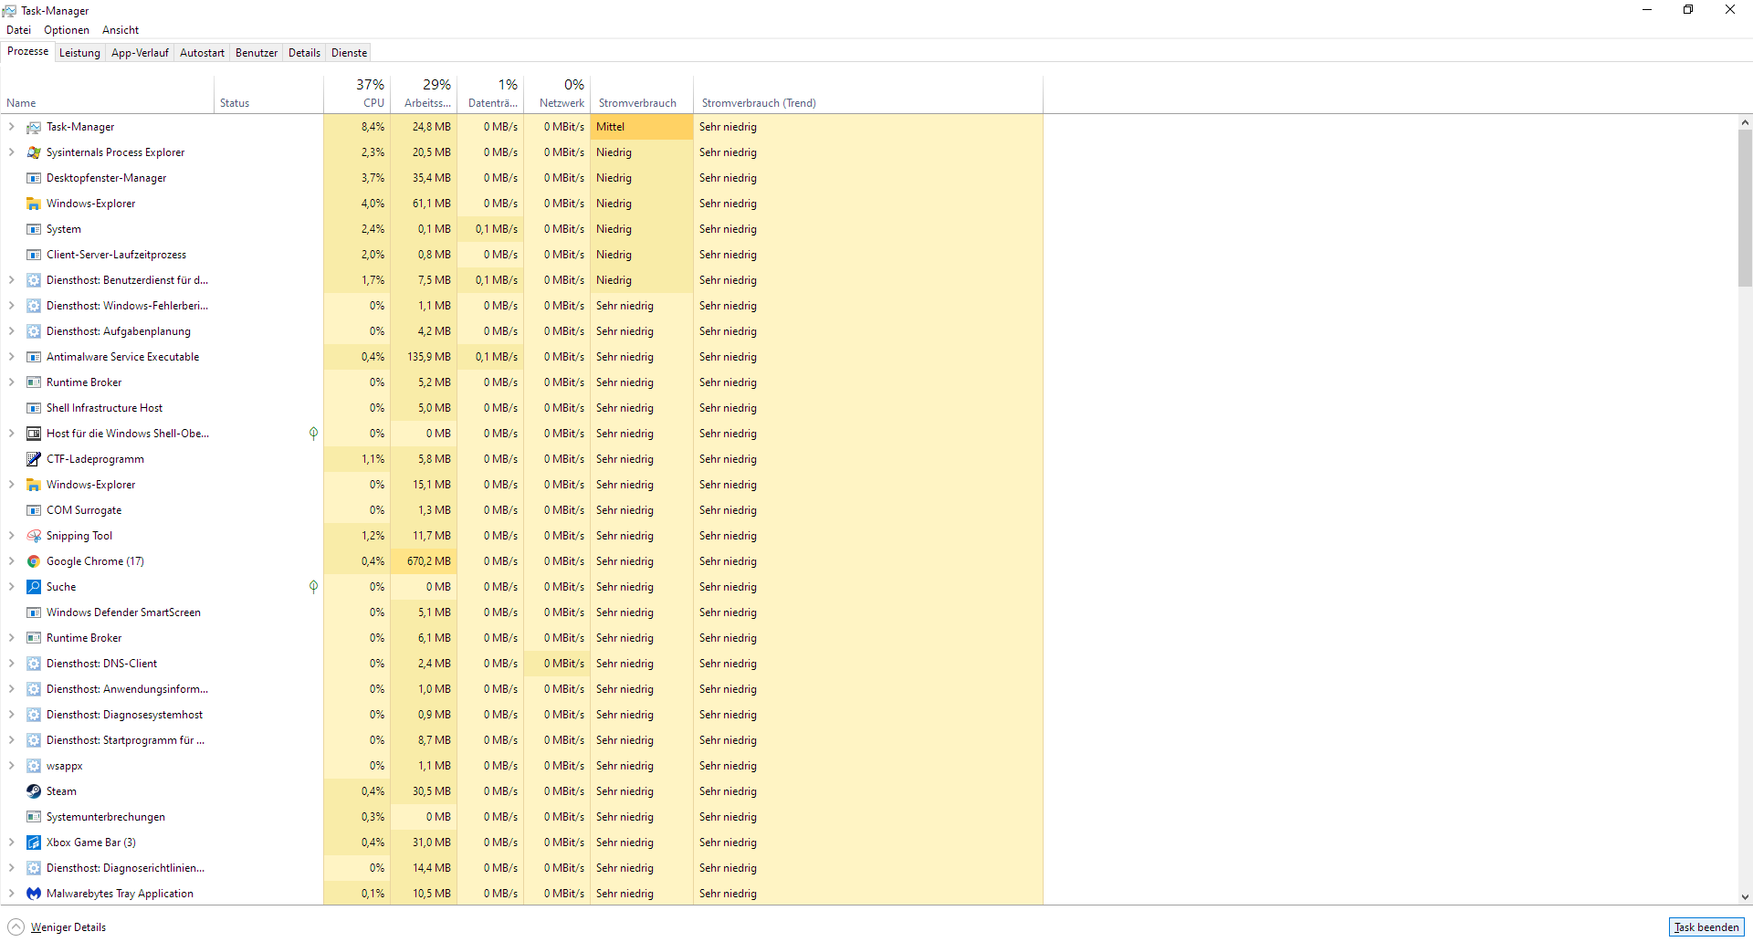Open the Datei menu
The image size is (1753, 942).
[18, 30]
